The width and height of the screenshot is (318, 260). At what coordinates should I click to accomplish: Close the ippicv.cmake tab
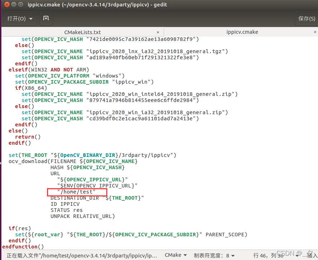click(x=315, y=32)
